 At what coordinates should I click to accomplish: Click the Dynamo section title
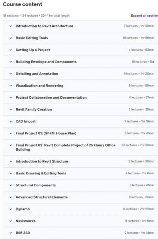tap(23, 209)
